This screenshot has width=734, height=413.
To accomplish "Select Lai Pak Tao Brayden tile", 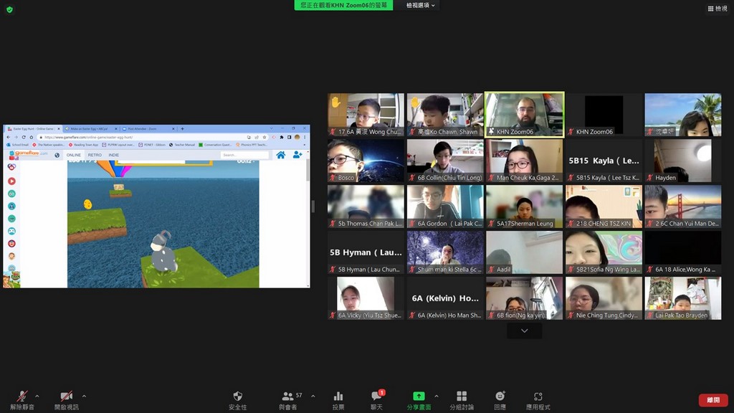I will click(x=683, y=298).
